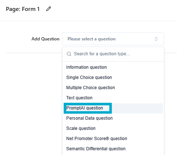The height and width of the screenshot is (155, 177).
Task: Click the Add Question label
Action: (45, 39)
